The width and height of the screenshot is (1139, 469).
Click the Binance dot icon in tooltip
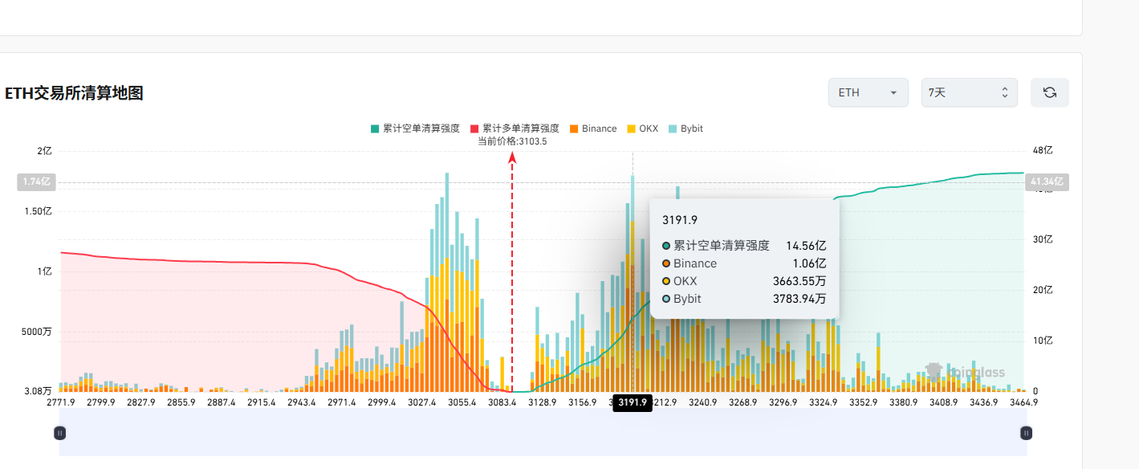point(666,263)
